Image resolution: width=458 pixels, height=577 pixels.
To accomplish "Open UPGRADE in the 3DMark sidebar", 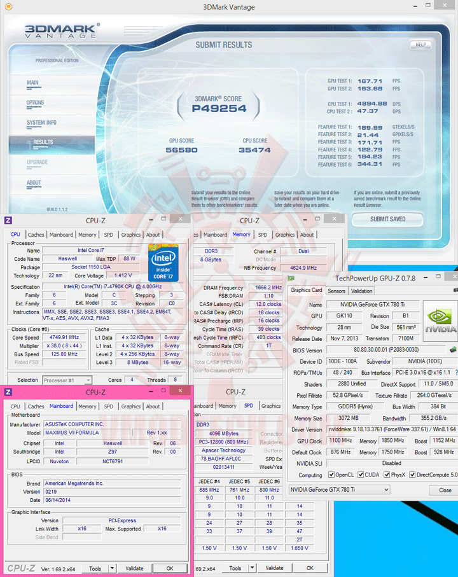I will (x=37, y=162).
